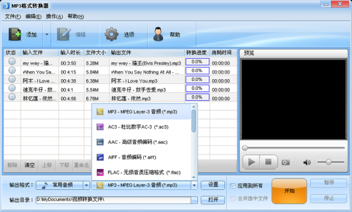Viewport: 352px width, 212px height.
Task: Click the 清空 clear list button
Action: coord(30,165)
